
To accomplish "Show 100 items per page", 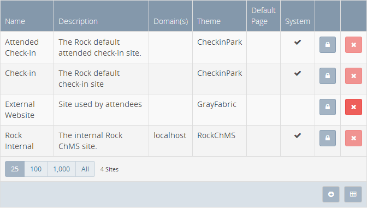I will (36, 169).
